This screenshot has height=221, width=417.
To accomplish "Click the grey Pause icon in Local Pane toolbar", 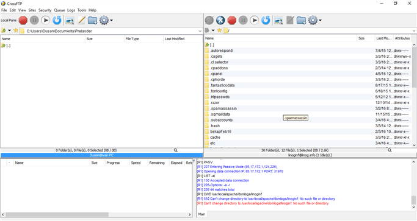I will (34, 20).
